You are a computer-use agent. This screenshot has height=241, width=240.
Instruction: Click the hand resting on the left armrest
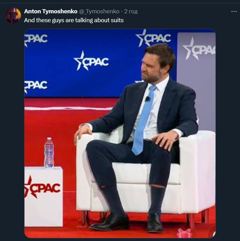point(82,132)
